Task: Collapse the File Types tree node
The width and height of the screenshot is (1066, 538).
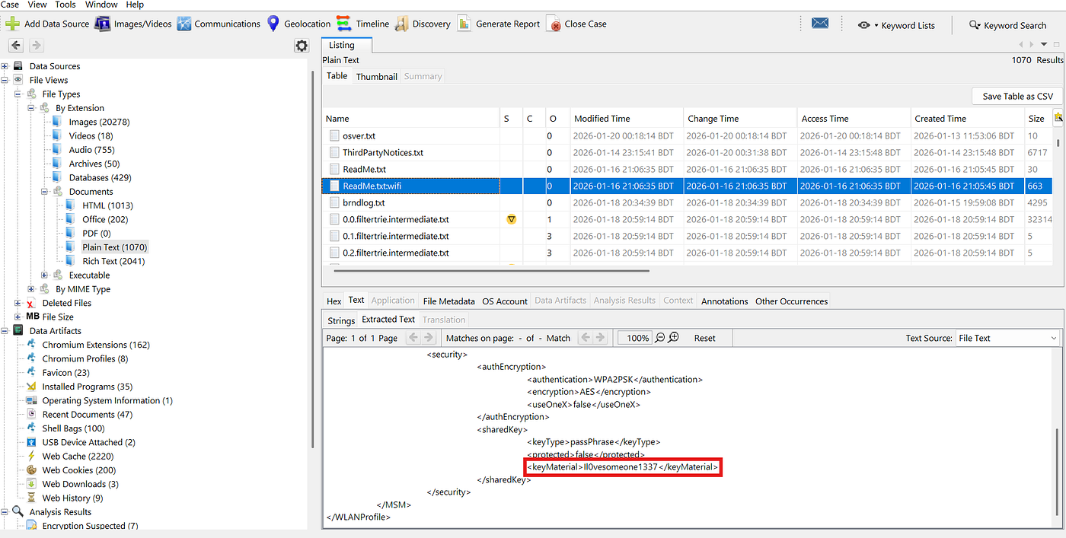Action: tap(18, 94)
